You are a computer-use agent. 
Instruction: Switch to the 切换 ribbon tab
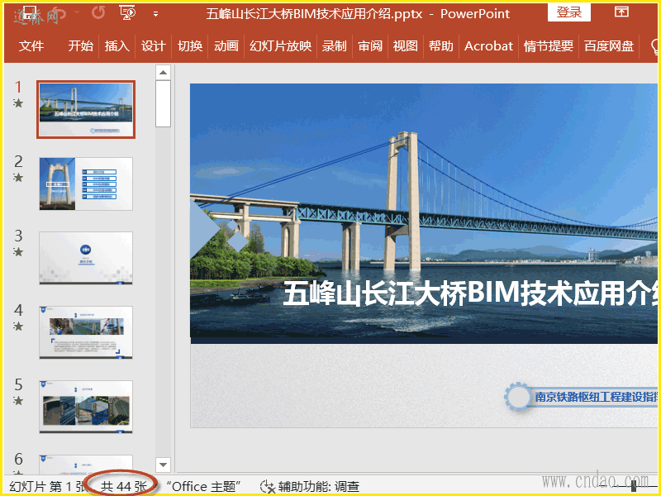click(190, 45)
